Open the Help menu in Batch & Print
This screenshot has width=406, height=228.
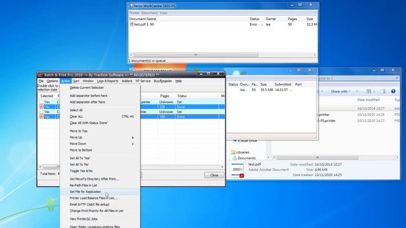[178, 81]
